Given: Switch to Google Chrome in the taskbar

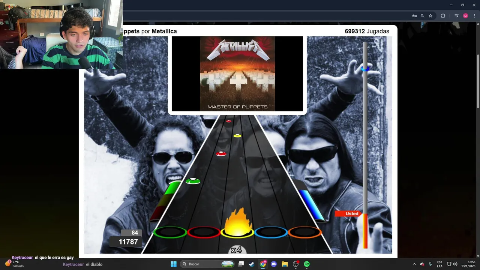Looking at the screenshot, I should [x=263, y=264].
